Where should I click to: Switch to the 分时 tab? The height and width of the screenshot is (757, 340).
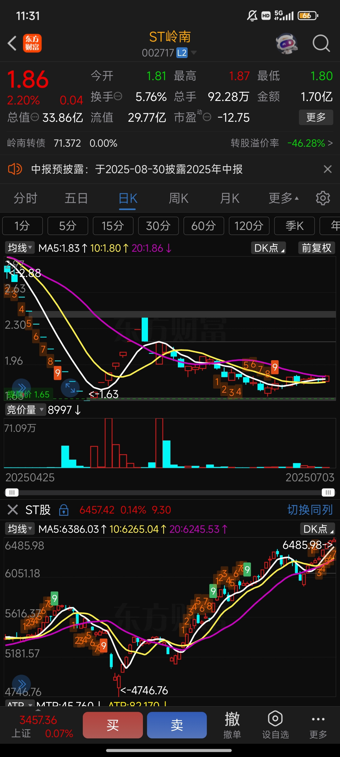point(25,198)
